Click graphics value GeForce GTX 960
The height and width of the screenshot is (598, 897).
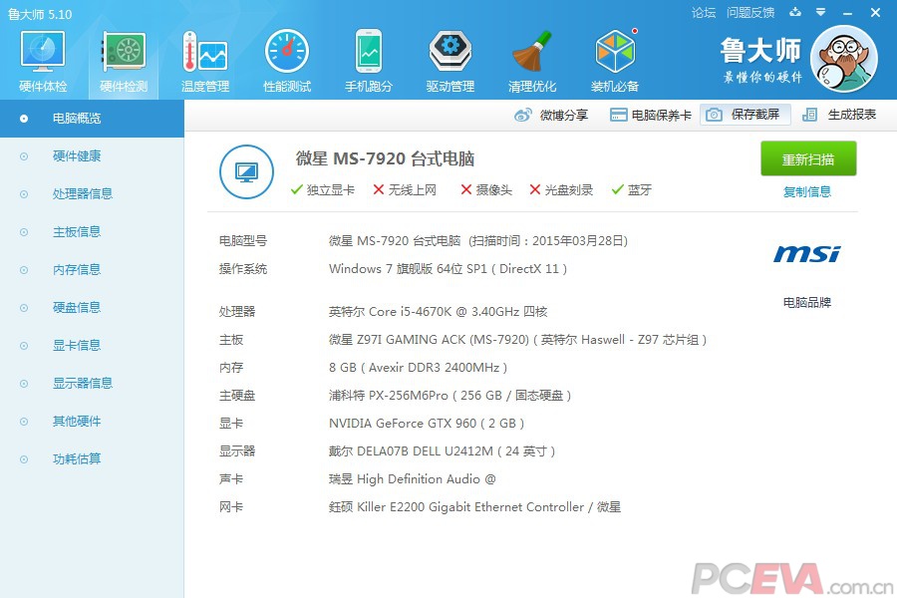[x=427, y=424]
